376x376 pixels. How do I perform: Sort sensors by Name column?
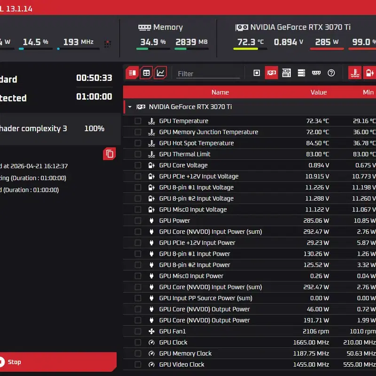[x=220, y=92]
